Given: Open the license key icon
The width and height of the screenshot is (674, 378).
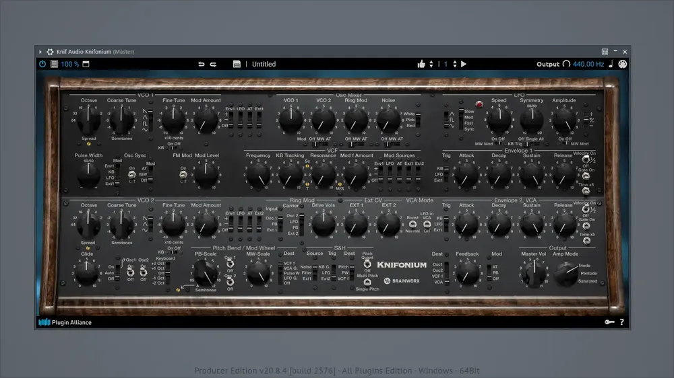Looking at the screenshot, I should tap(609, 322).
